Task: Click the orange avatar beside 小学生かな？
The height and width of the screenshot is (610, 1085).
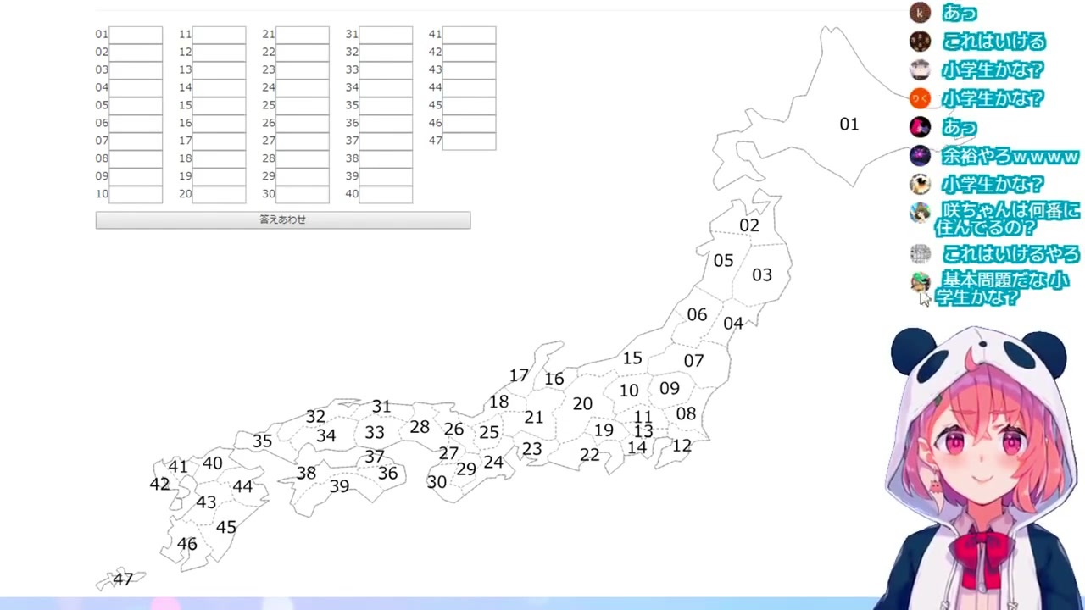Action: tap(921, 99)
